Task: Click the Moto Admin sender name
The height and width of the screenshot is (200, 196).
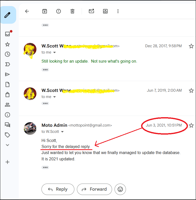Action: (54, 125)
